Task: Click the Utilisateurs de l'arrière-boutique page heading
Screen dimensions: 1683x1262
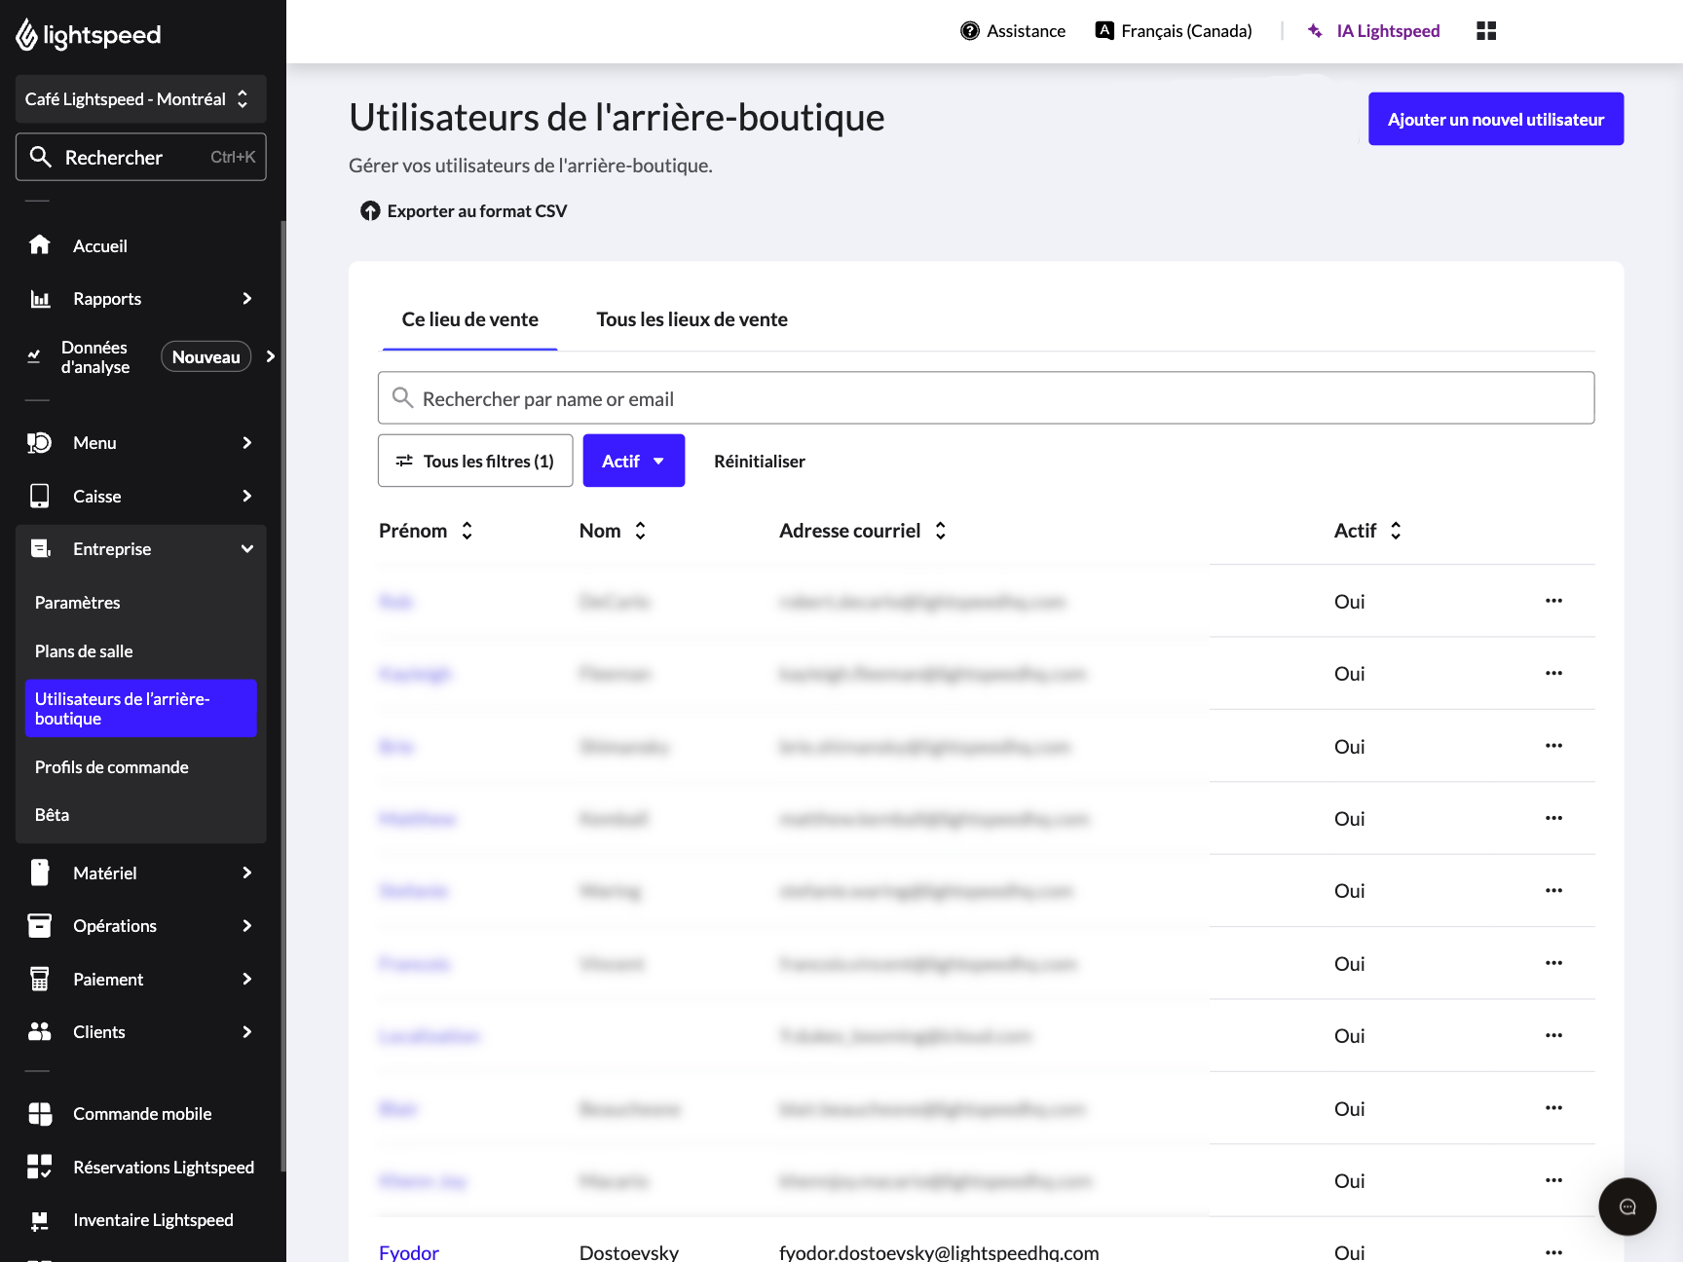Action: coord(617,117)
